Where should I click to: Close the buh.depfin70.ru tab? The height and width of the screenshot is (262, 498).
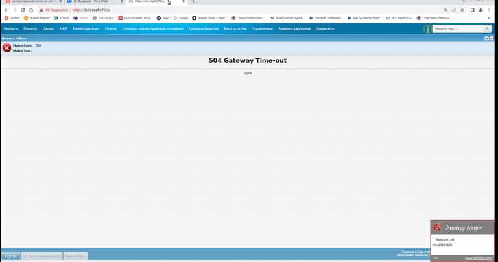[184, 1]
